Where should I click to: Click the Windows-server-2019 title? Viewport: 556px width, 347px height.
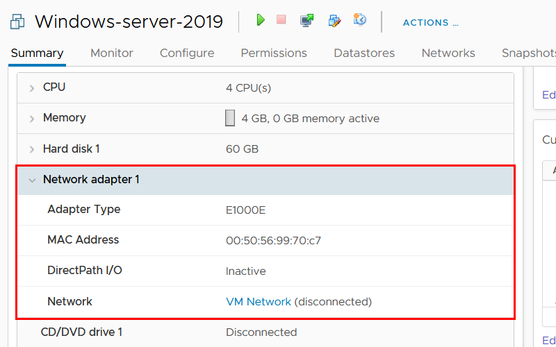(x=129, y=22)
